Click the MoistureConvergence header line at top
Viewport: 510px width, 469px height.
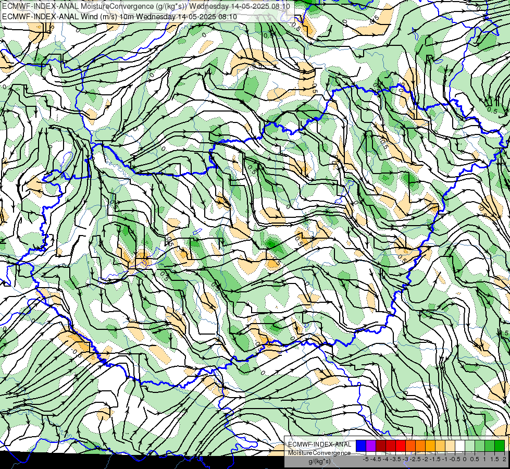pos(146,6)
